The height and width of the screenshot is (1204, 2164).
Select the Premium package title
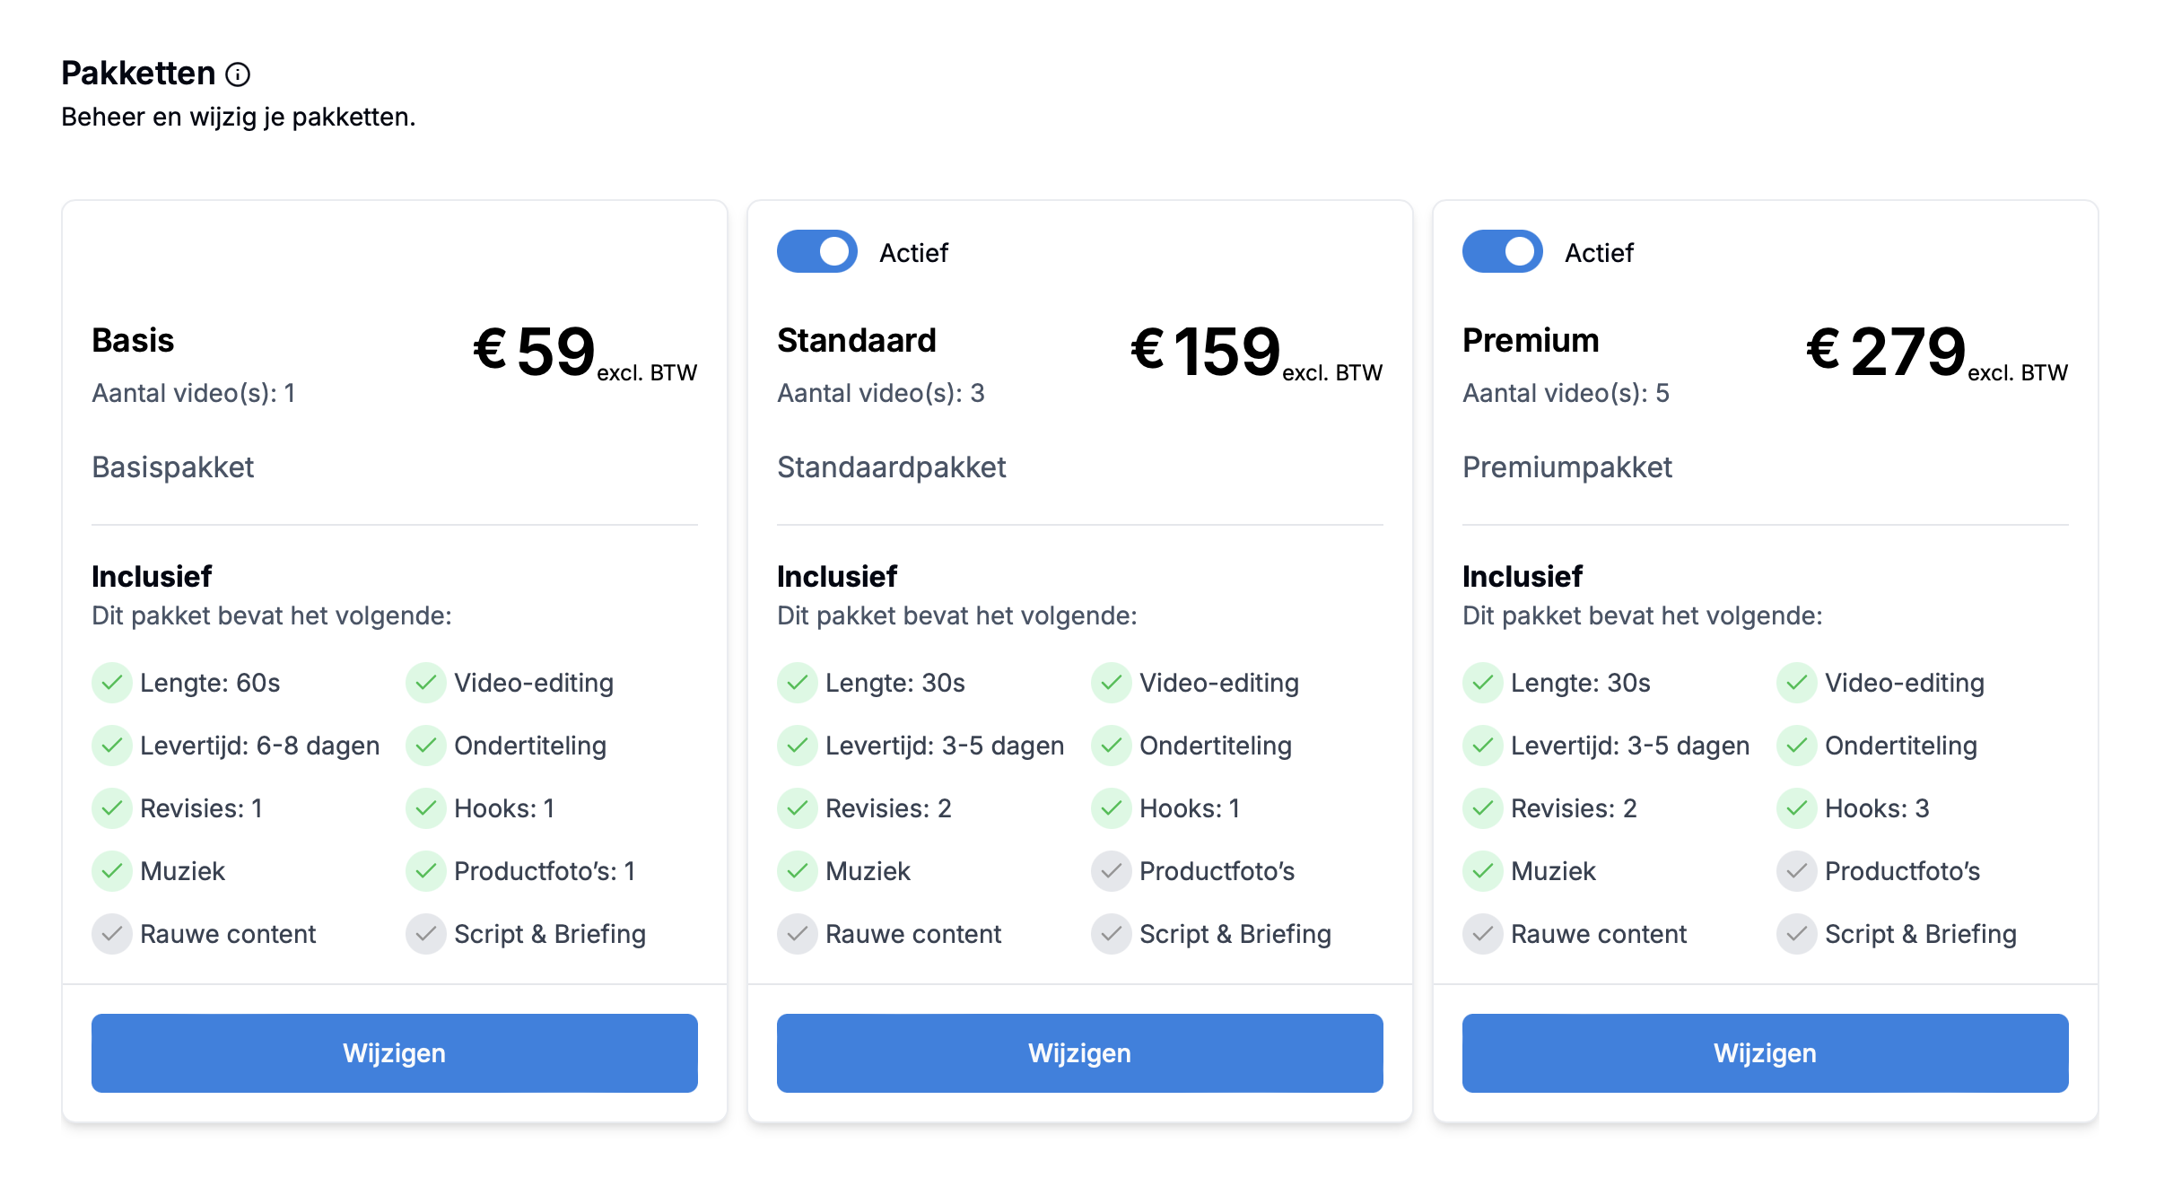[1531, 341]
